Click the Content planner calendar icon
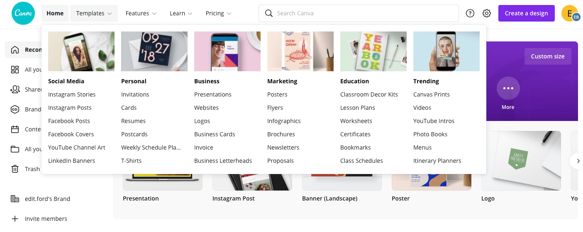 (x=15, y=129)
